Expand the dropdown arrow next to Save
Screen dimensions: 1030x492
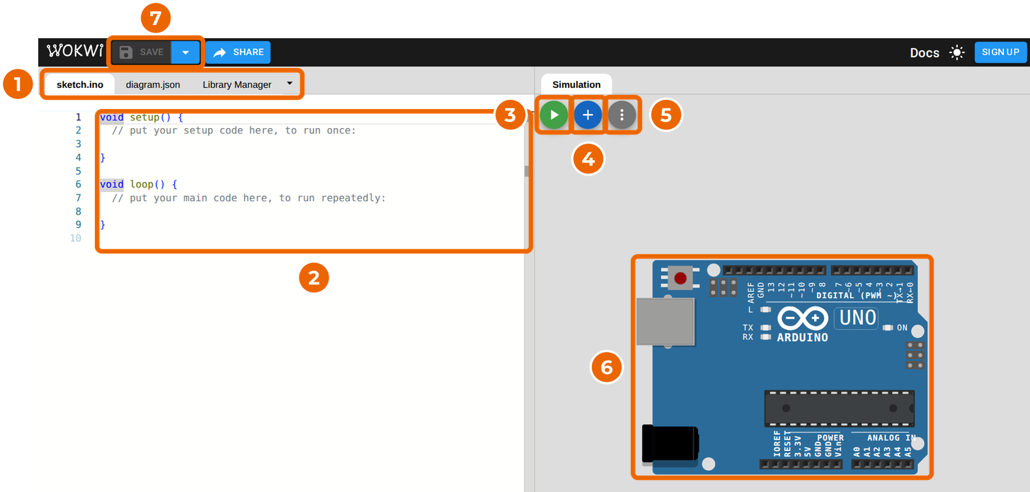click(x=185, y=52)
